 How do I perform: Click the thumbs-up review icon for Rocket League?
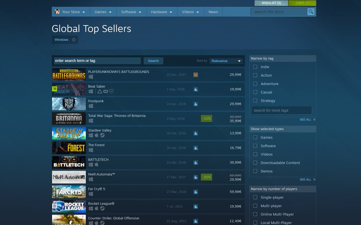[196, 206]
